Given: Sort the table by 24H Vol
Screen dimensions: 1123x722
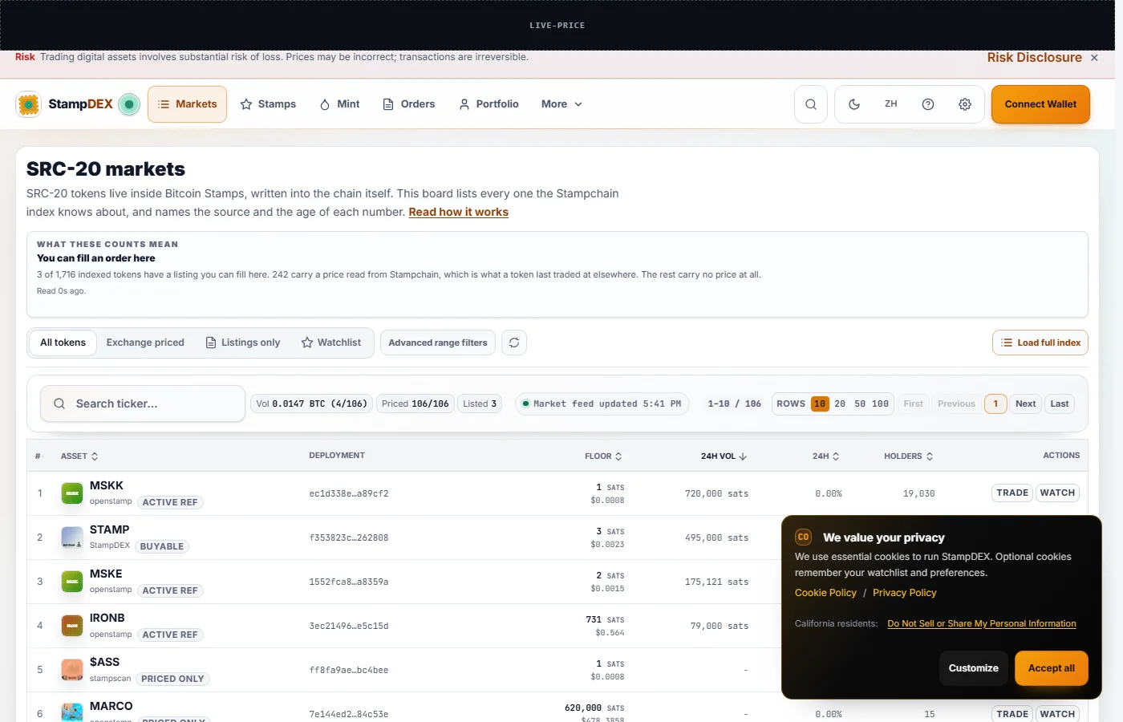Looking at the screenshot, I should click(x=724, y=456).
